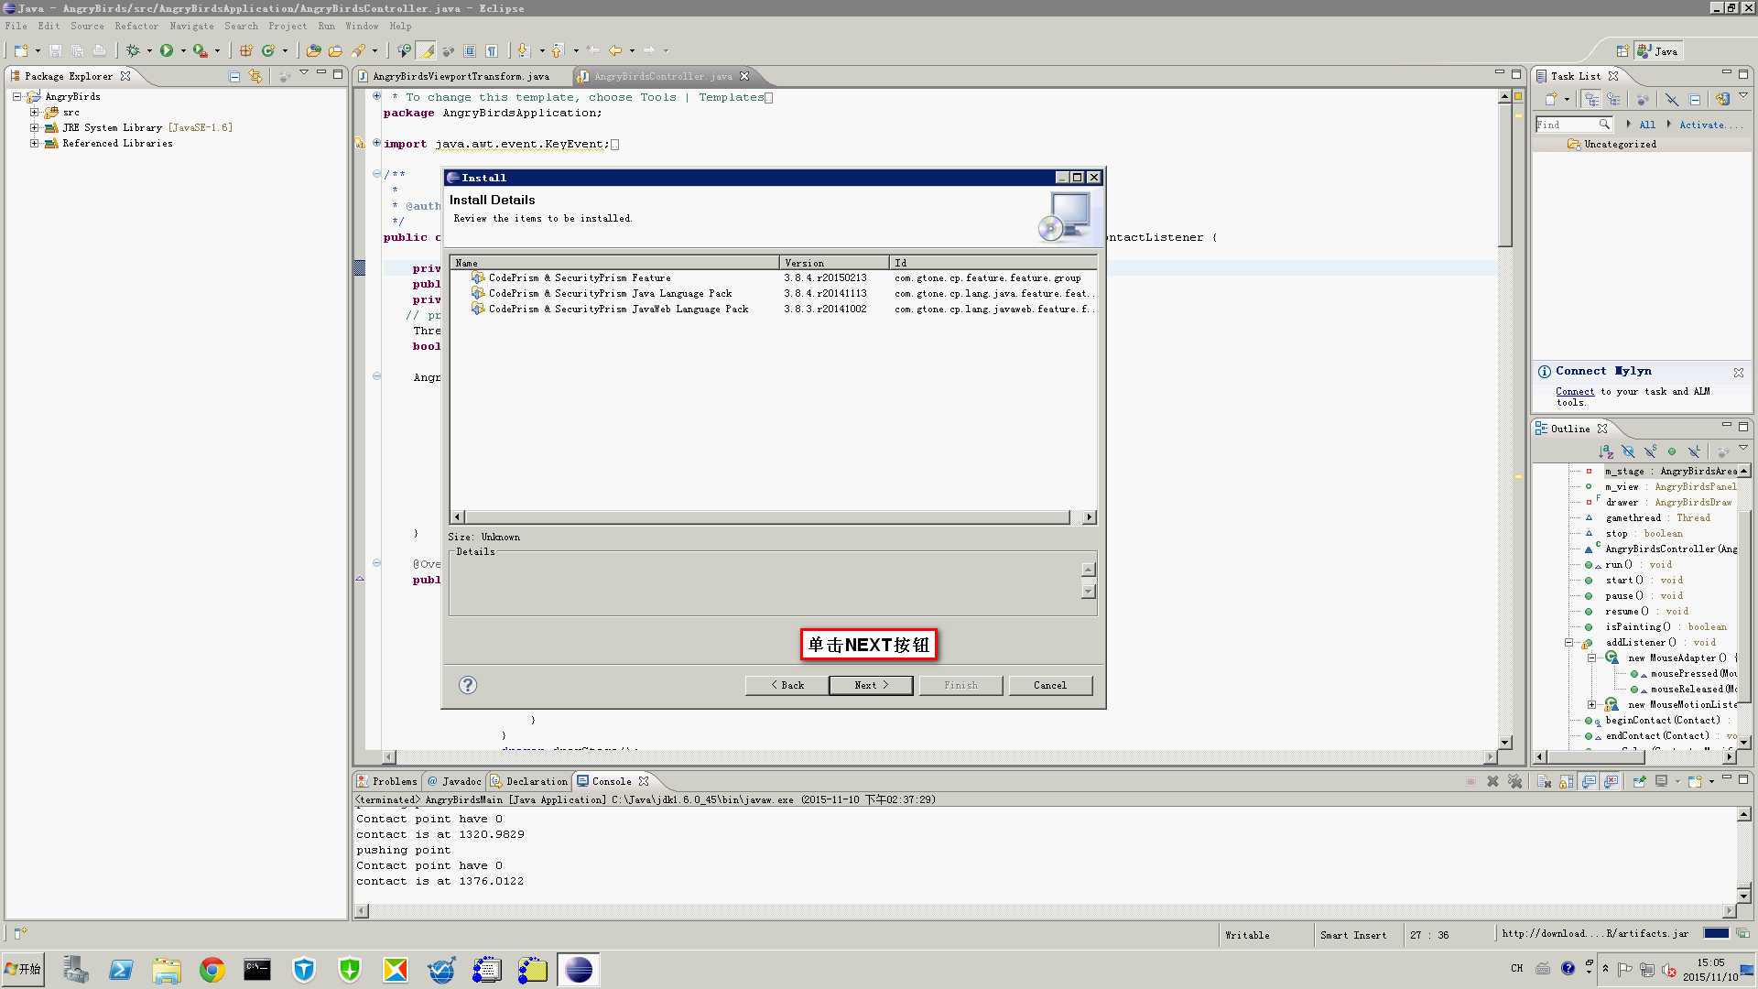Viewport: 1758px width, 989px height.
Task: Click the Open Task folder icon
Action: click(x=335, y=50)
